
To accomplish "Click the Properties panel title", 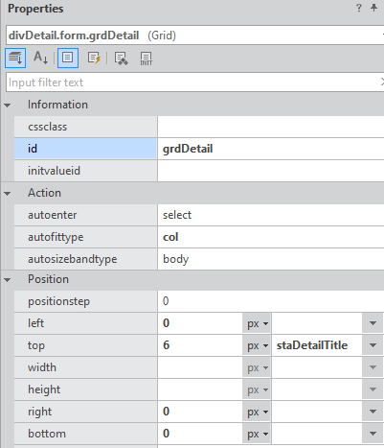I will tap(35, 9).
